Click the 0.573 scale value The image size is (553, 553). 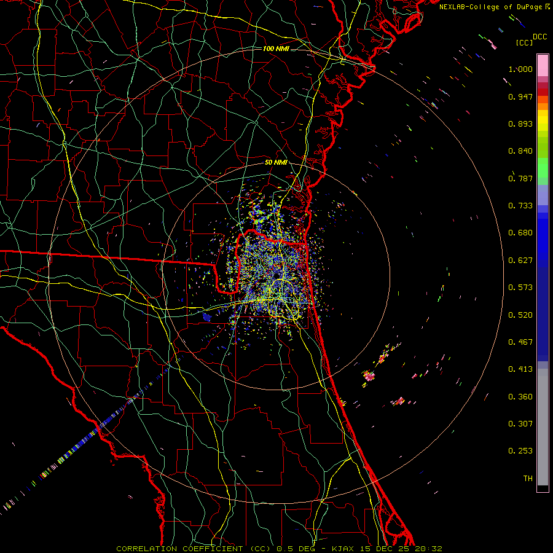click(520, 288)
